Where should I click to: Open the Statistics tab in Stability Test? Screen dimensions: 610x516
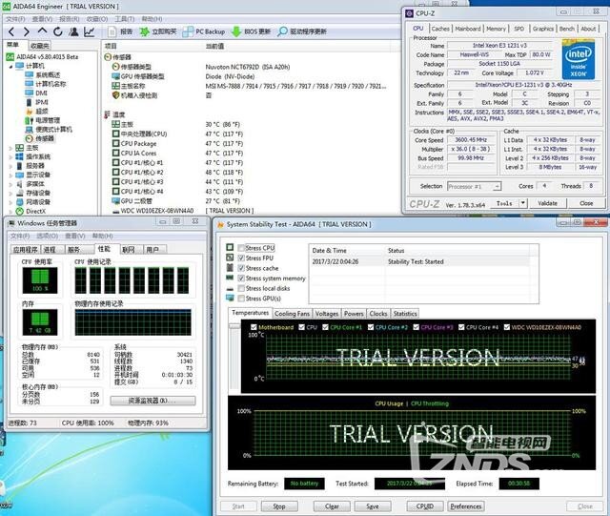tap(405, 314)
